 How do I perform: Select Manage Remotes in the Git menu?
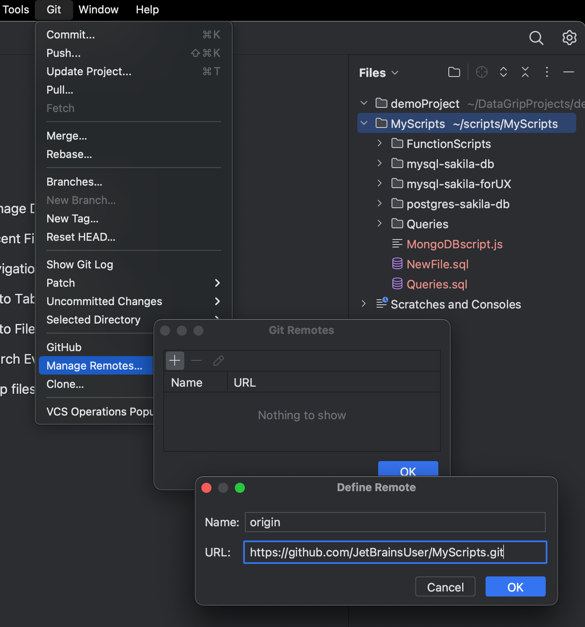point(96,365)
